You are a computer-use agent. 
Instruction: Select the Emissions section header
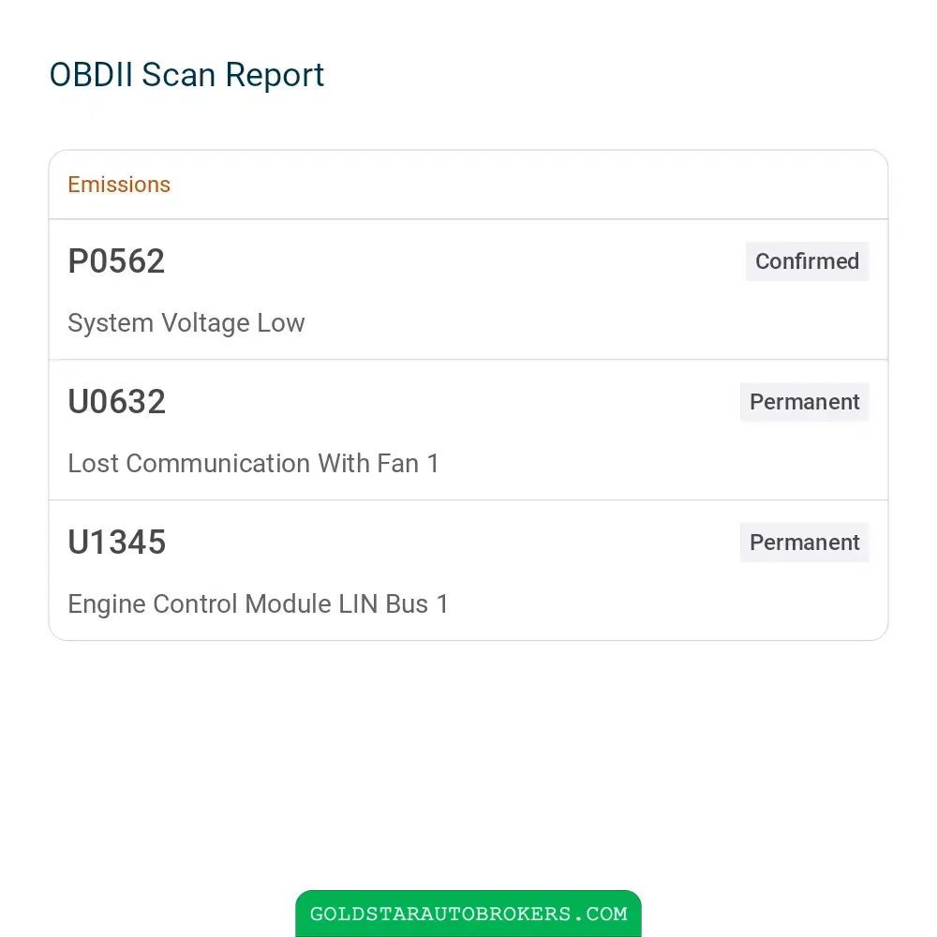point(119,185)
